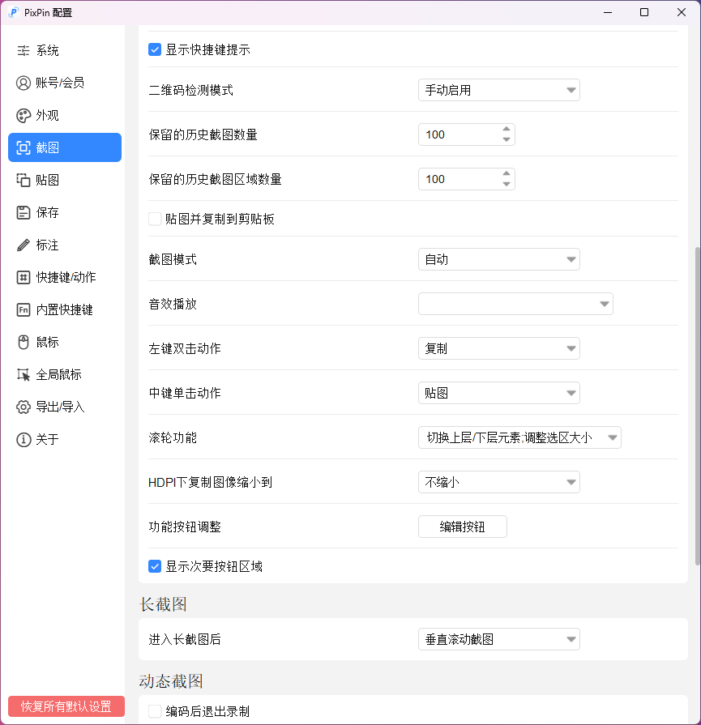Switch to the 全局鼠标 section

[58, 374]
